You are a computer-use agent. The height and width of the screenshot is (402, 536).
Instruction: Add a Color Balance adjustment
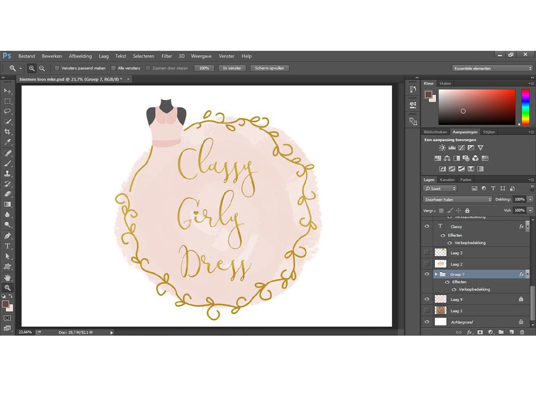click(447, 158)
